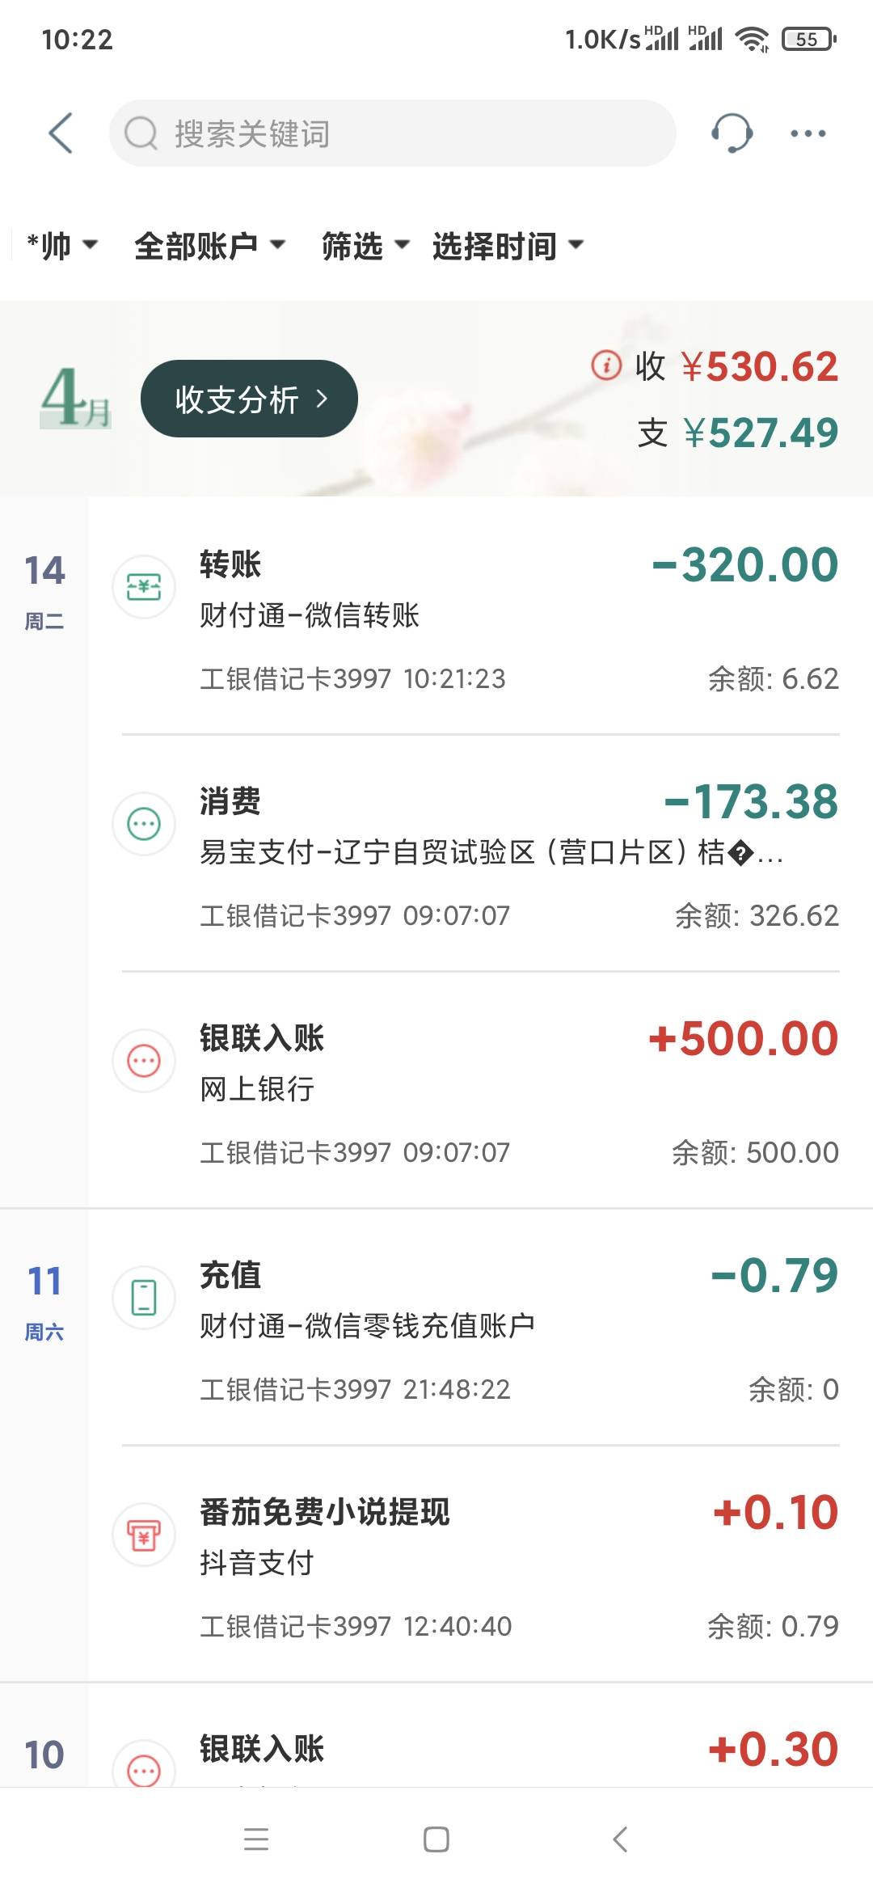The height and width of the screenshot is (1892, 873).
Task: Open the 筛选 filter dropdown
Action: point(365,246)
